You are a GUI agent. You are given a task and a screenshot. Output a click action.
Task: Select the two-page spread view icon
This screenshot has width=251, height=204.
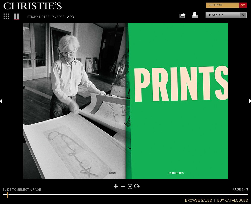pyautogui.click(x=17, y=16)
